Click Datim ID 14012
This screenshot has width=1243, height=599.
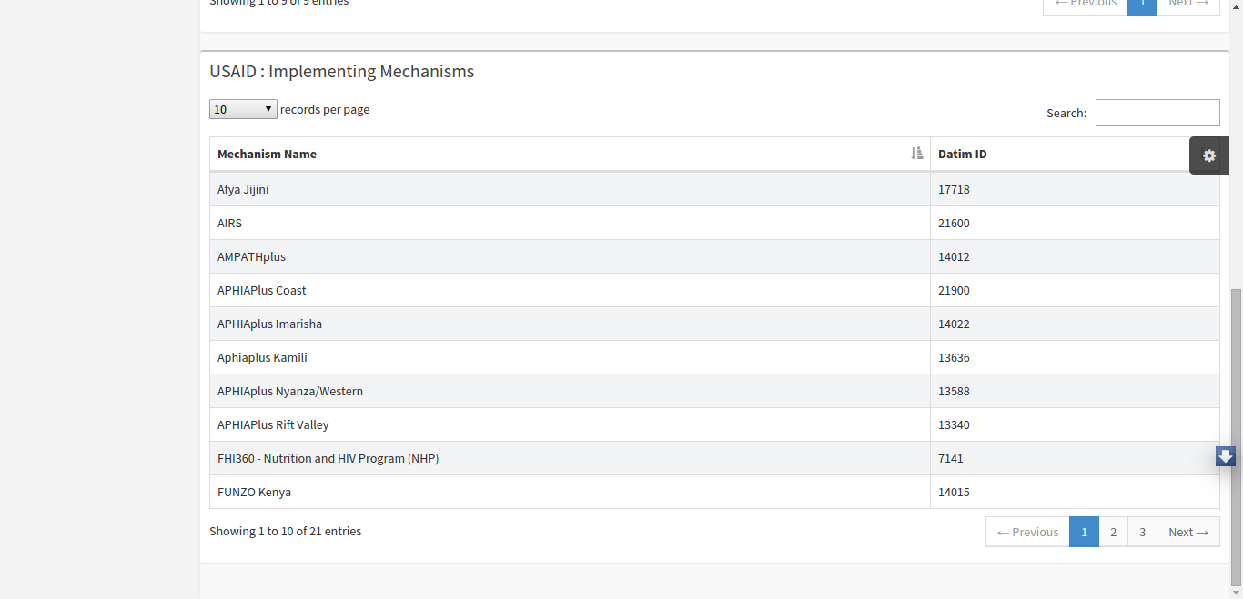(954, 256)
